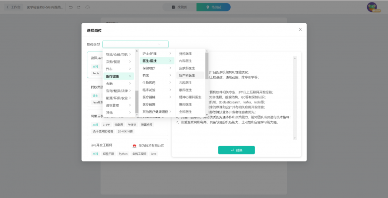Open the user avatar menu
This screenshot has width=388, height=198.
click(x=372, y=7)
